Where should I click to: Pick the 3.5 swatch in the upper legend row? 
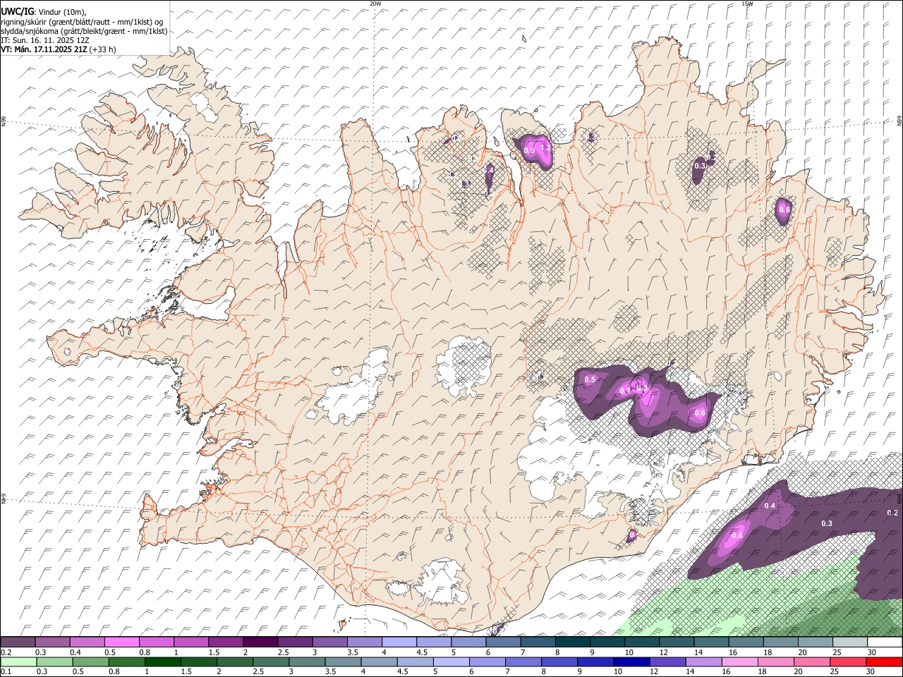tap(364, 642)
